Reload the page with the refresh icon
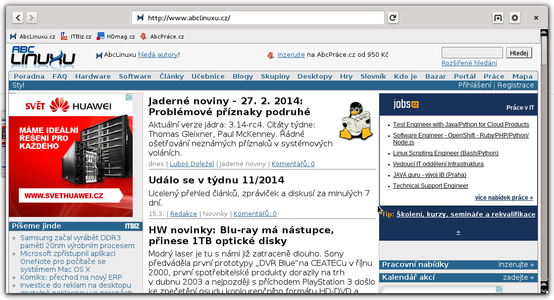Image resolution: width=554 pixels, height=300 pixels. pyautogui.click(x=393, y=18)
